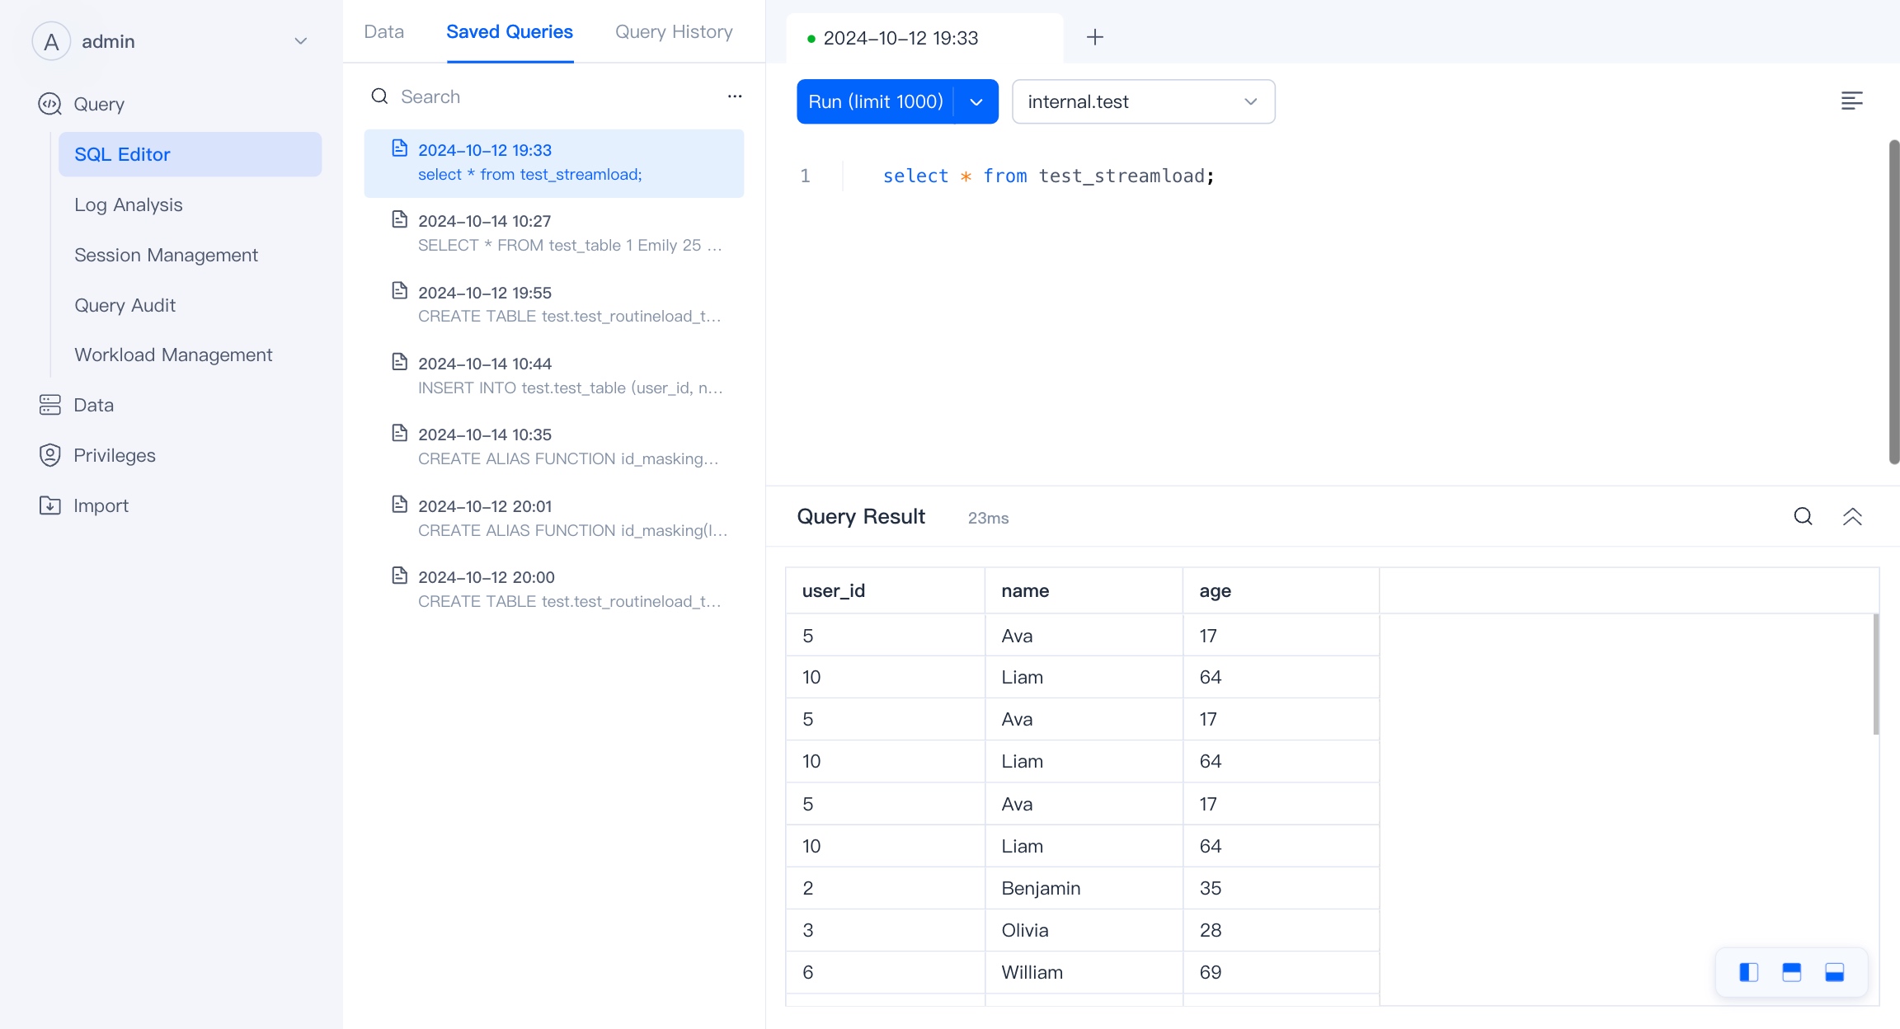Expand the Run button dropdown arrow
Screen dimensions: 1900x1029
(x=976, y=101)
